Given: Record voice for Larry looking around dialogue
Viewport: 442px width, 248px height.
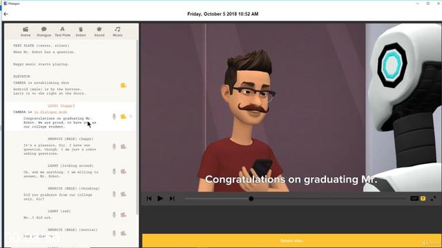Looking at the screenshot, I should point(114,172).
